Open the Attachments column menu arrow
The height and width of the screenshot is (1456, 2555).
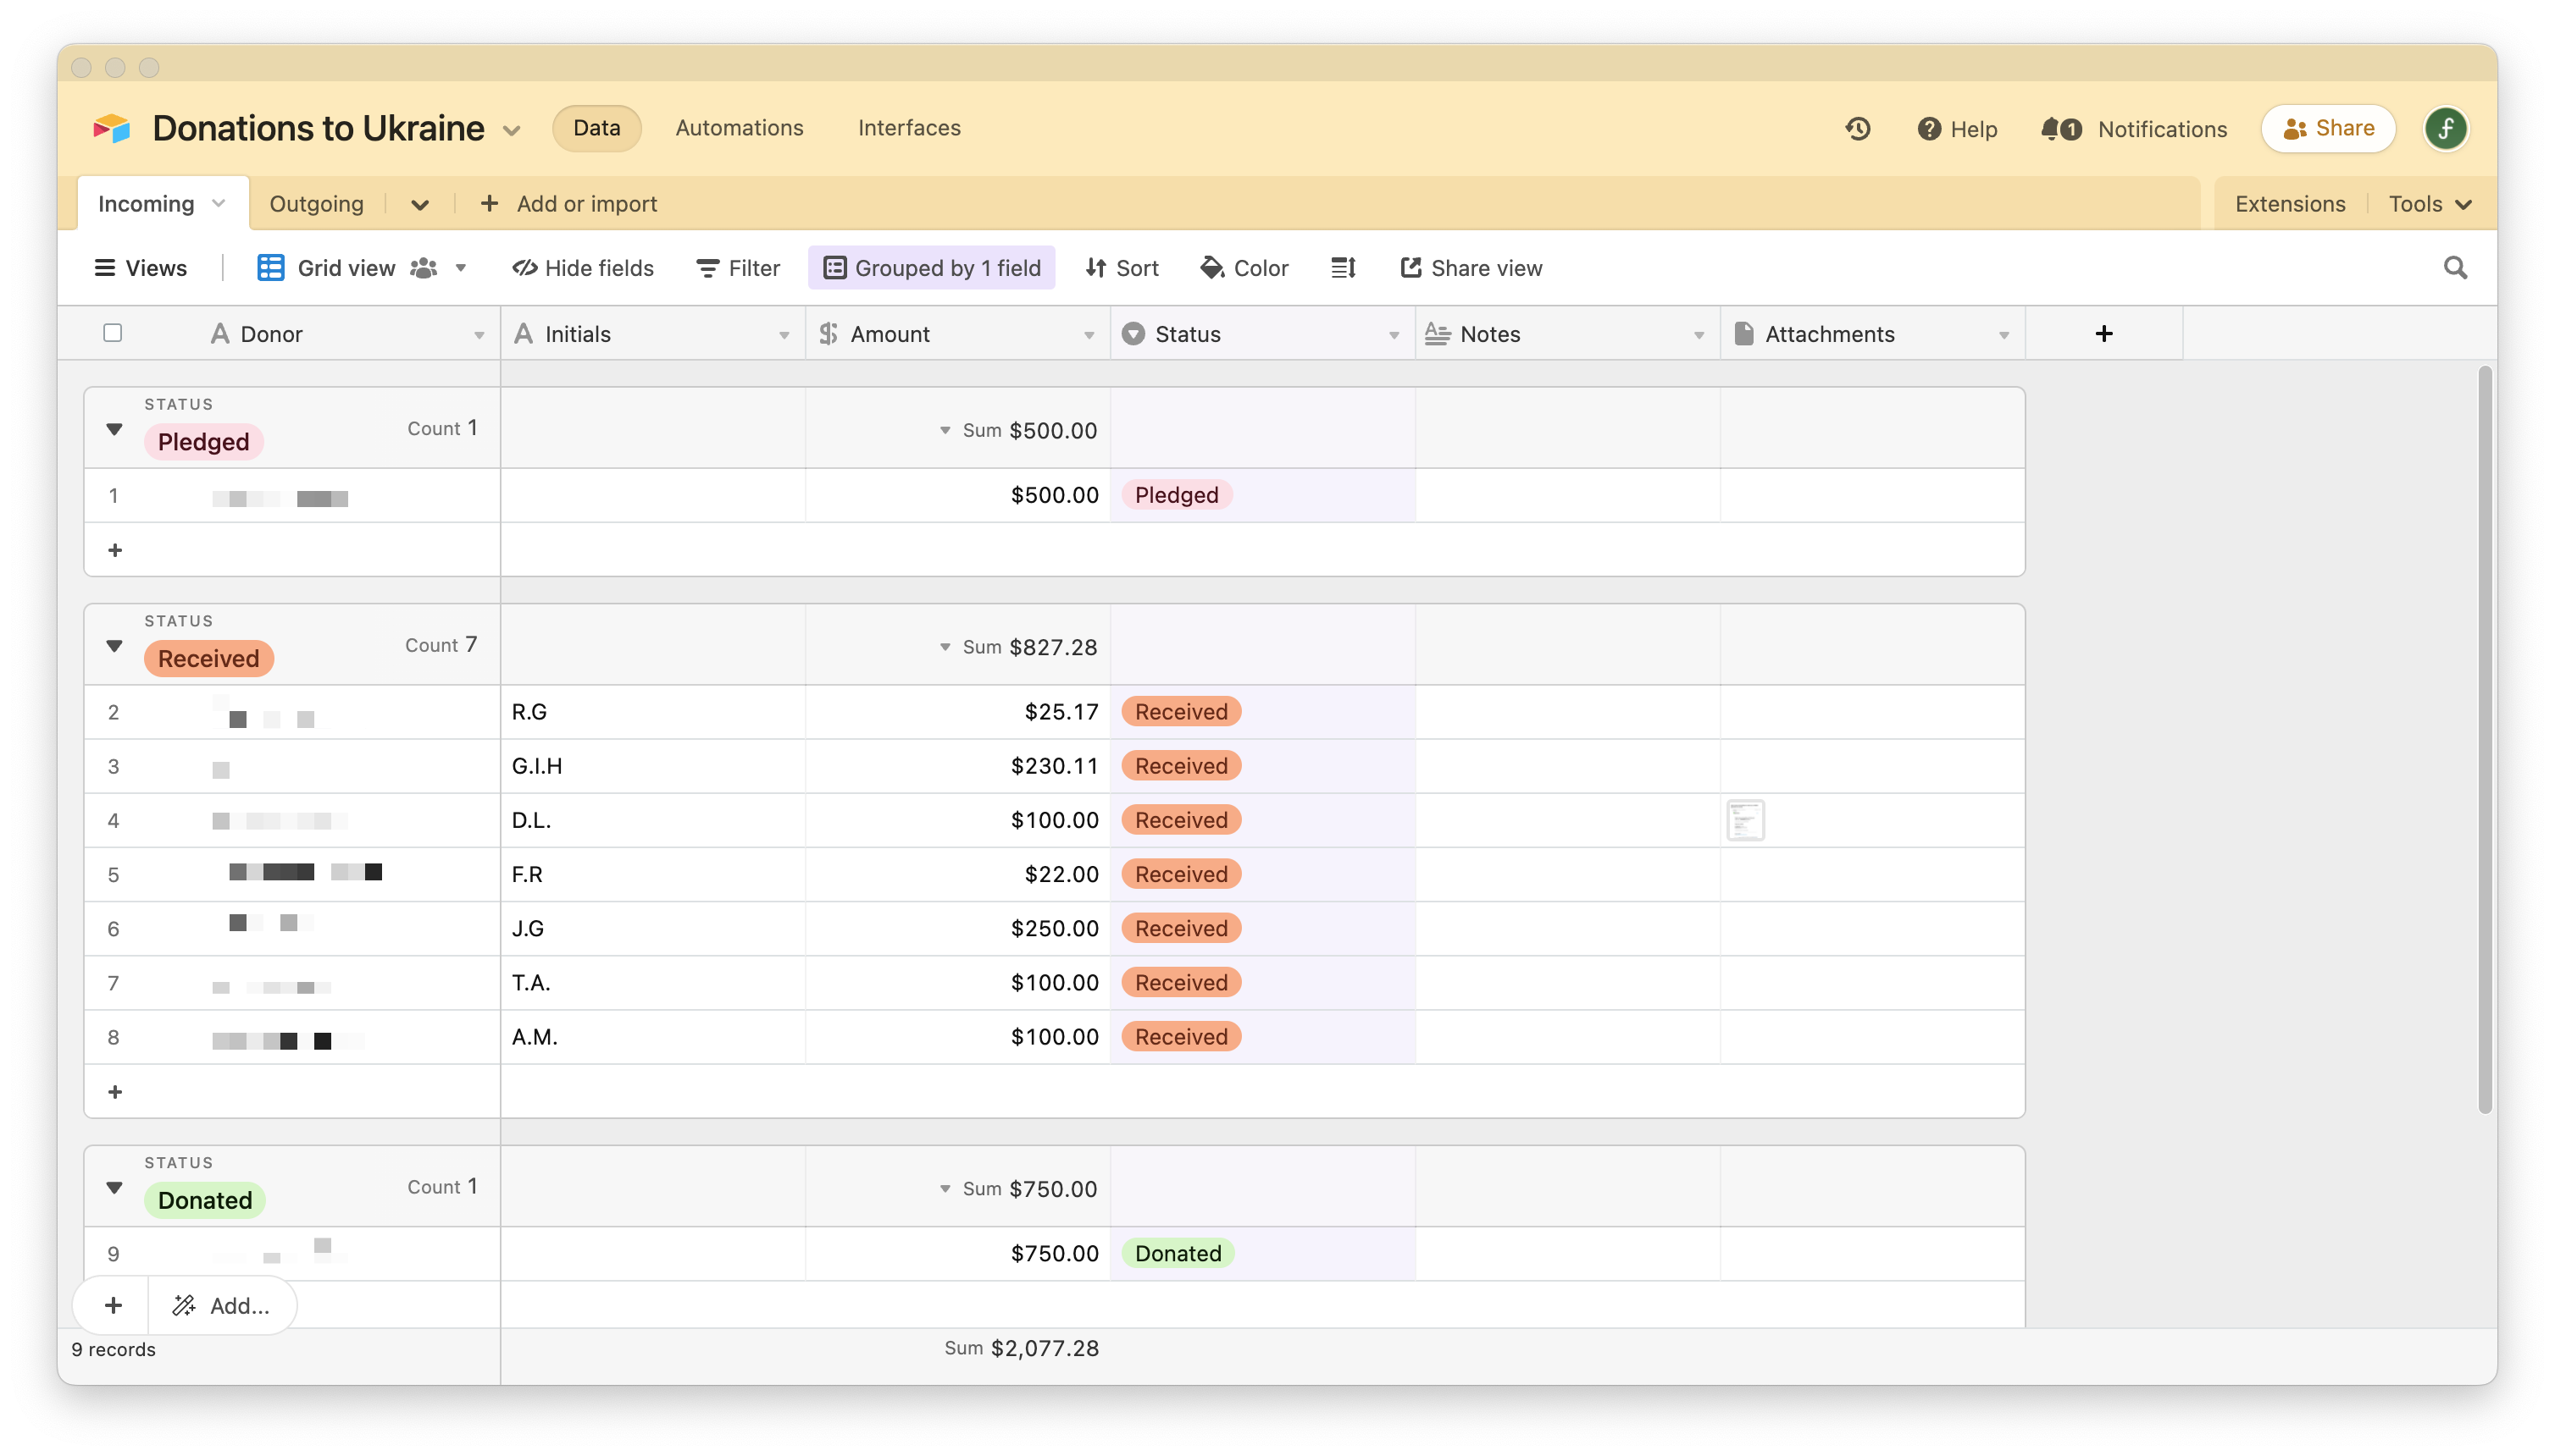[2004, 335]
